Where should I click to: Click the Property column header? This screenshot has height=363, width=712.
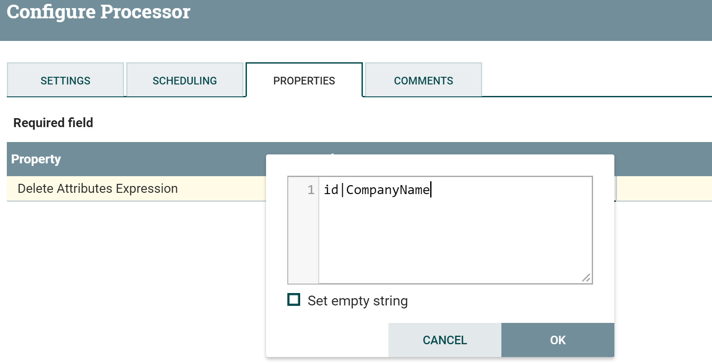(36, 159)
